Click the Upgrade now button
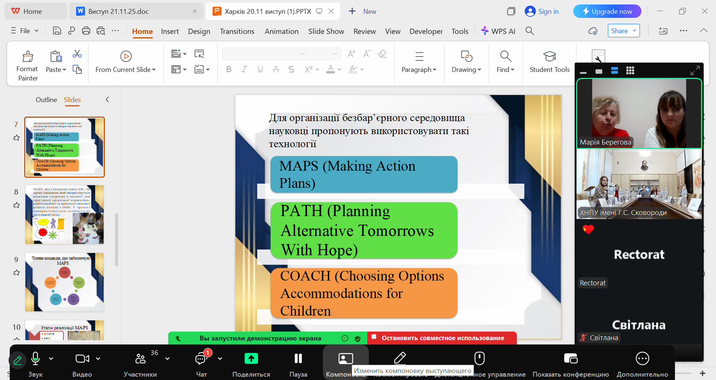This screenshot has width=716, height=380. point(607,12)
